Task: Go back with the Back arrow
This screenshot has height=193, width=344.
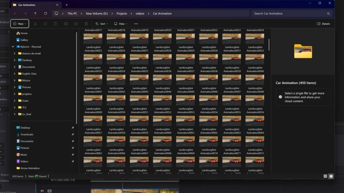Action: [x=15, y=13]
